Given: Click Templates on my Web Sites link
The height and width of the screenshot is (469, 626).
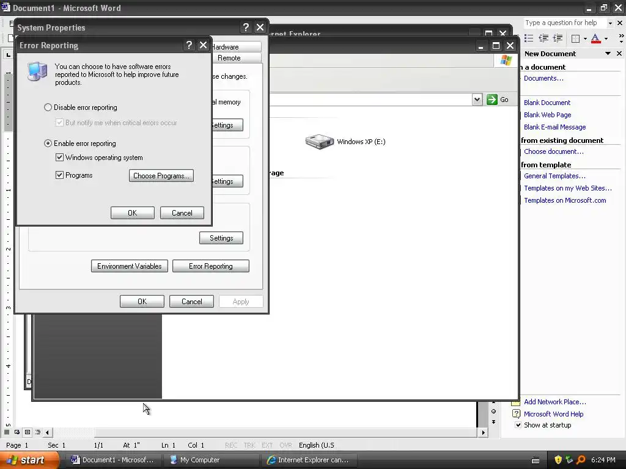Looking at the screenshot, I should tap(568, 188).
